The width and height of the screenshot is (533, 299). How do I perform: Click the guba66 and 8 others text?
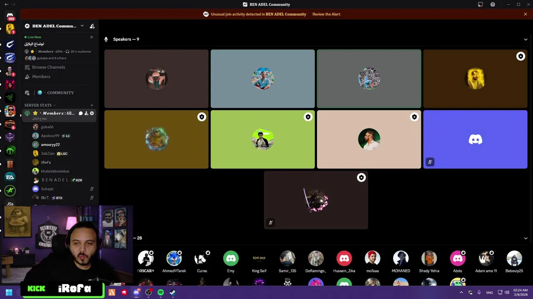[52, 58]
